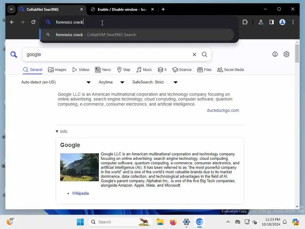Open the clock showing 11:13 PM
305x229 pixels.
[x=271, y=222]
